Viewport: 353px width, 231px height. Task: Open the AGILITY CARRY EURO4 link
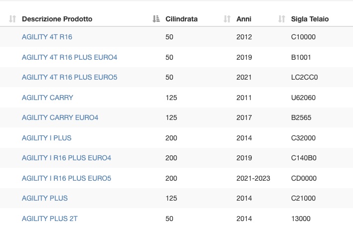tap(60, 117)
